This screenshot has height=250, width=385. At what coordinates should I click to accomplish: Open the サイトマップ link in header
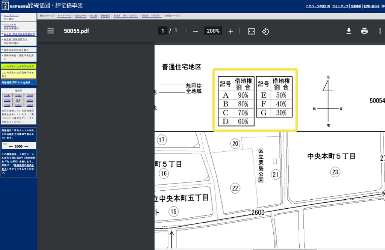click(x=340, y=6)
